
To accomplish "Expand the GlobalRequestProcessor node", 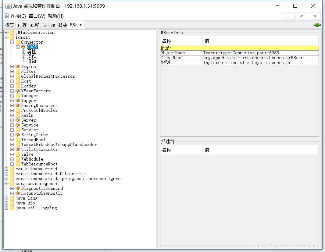I will pos(12,76).
